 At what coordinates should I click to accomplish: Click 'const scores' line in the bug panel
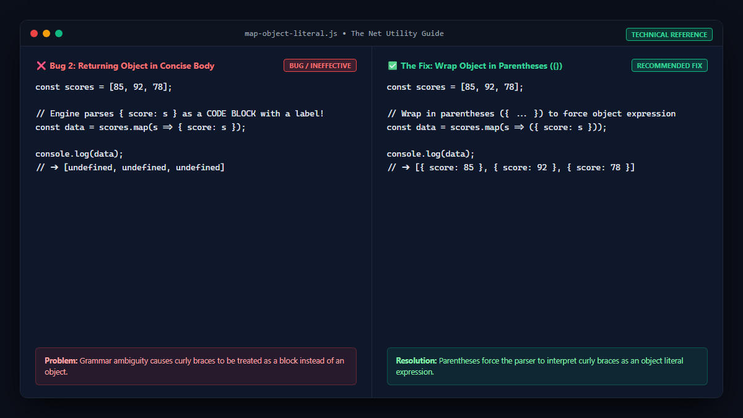click(x=104, y=87)
